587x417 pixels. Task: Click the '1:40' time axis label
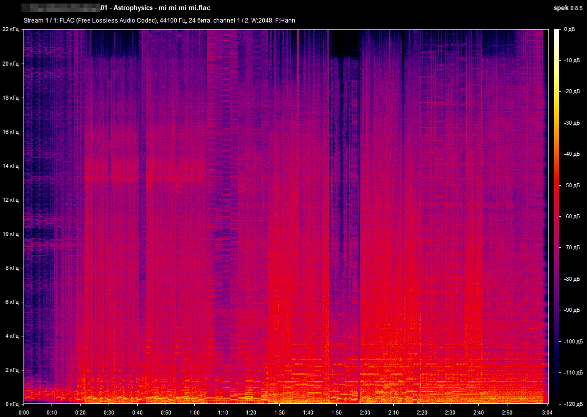[308, 412]
